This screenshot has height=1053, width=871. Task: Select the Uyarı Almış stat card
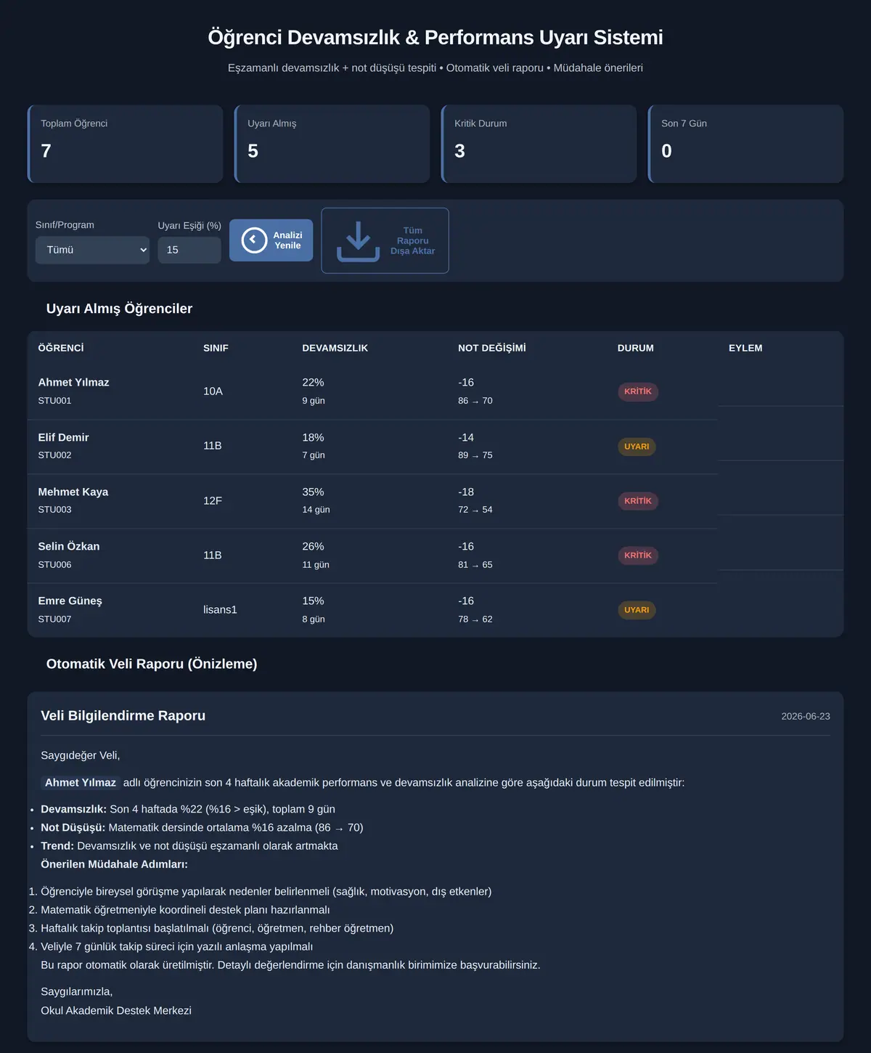[332, 144]
